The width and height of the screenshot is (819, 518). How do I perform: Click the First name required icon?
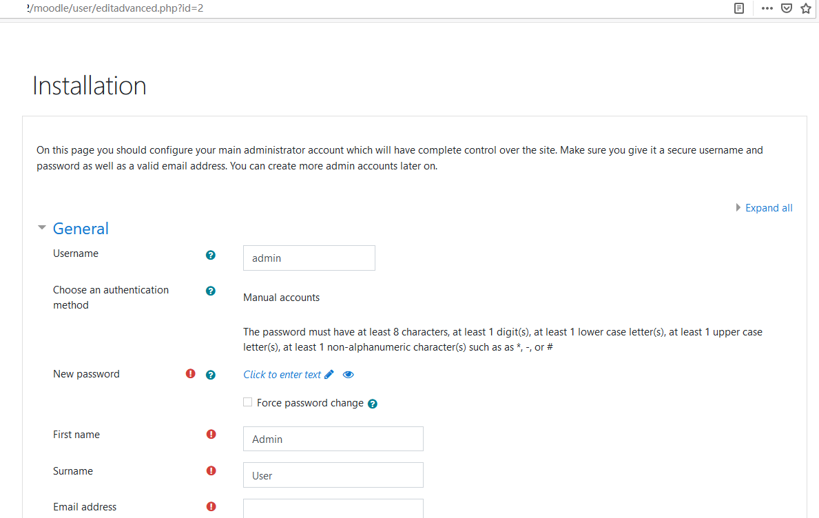[211, 434]
